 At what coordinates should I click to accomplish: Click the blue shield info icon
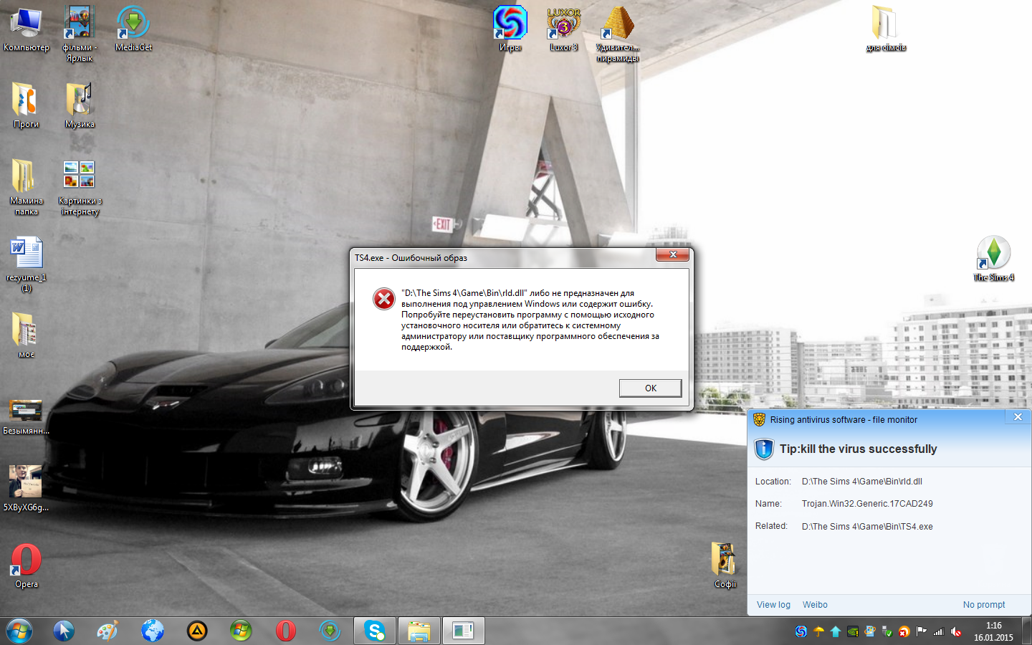click(x=764, y=449)
